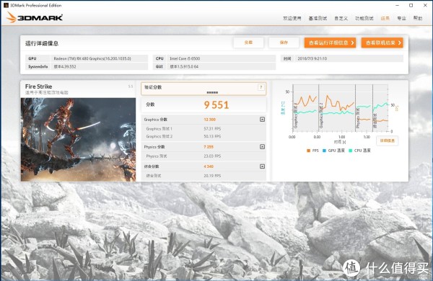Image resolution: width=433 pixels, height=281 pixels.
Task: Open the 帮助 help tab
Action: coord(418,18)
